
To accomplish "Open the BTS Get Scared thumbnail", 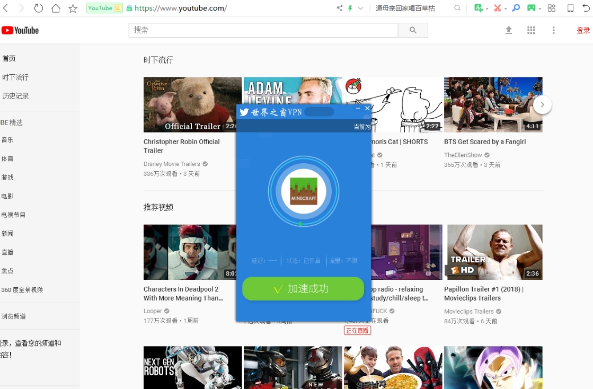I will coord(493,105).
